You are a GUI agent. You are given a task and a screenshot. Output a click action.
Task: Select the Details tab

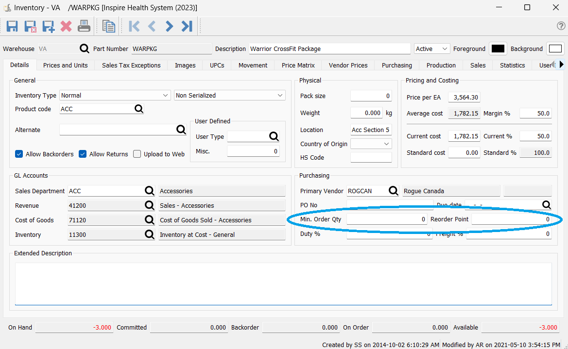click(19, 65)
